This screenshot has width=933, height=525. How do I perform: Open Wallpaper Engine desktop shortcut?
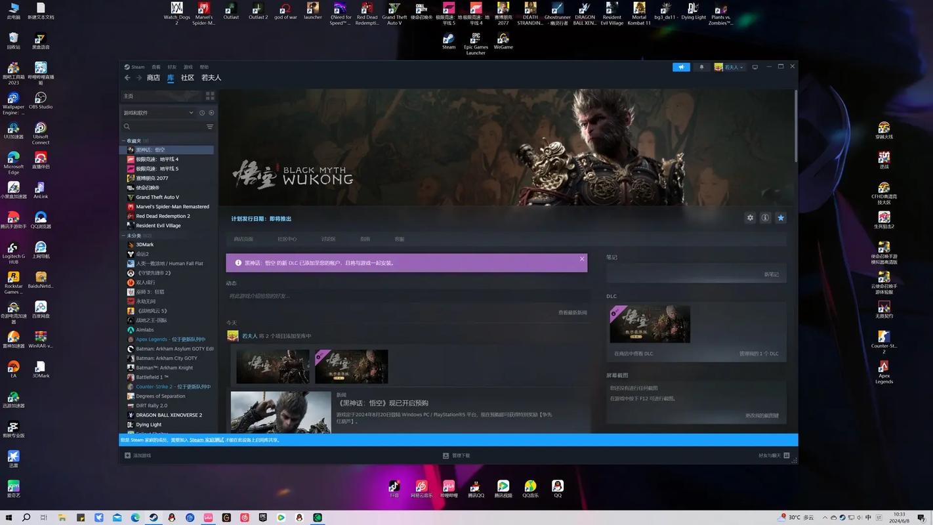pos(13,103)
